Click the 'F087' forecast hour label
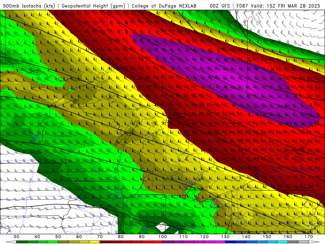Viewport: 325px width, 244px height. pyautogui.click(x=242, y=6)
